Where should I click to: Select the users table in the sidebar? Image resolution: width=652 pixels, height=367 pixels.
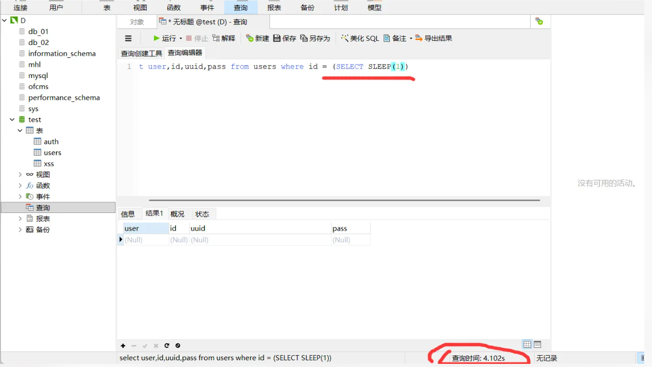click(52, 152)
